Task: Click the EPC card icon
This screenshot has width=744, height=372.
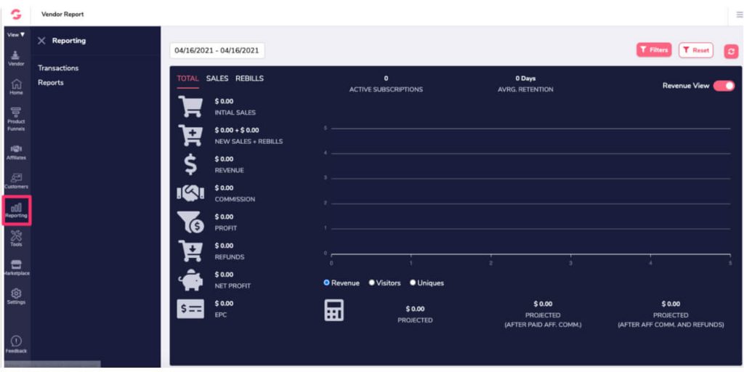Action: [x=190, y=309]
